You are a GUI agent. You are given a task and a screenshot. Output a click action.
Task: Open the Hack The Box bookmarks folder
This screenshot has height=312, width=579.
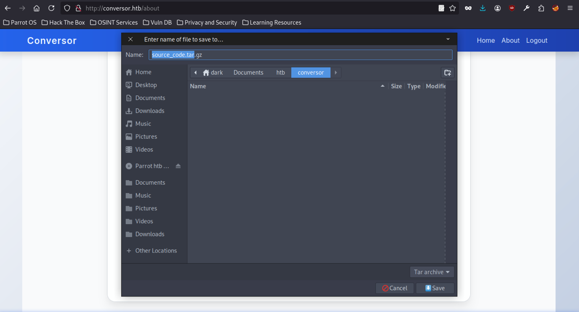[63, 22]
